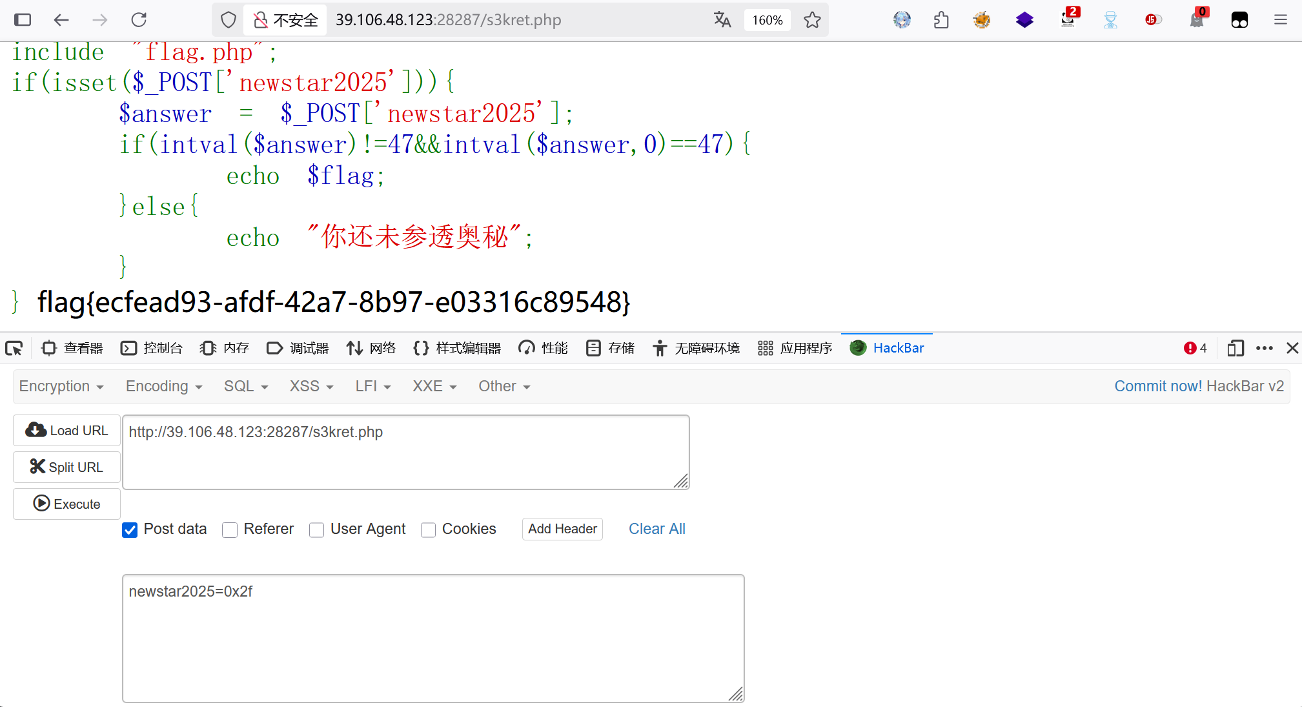Open the 控制台 console tab
The height and width of the screenshot is (707, 1302).
click(x=152, y=349)
